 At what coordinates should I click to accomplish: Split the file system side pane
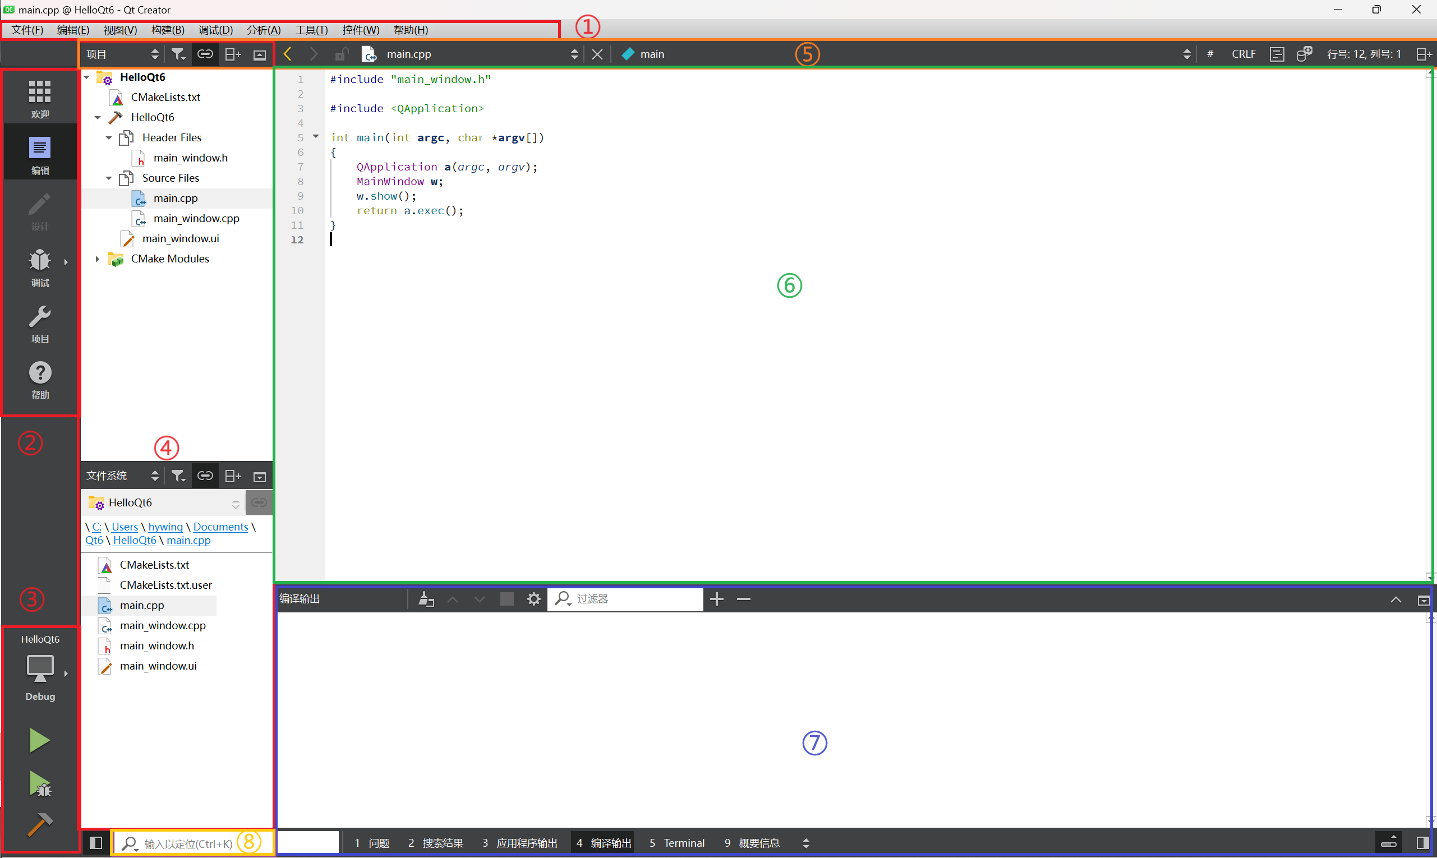[232, 476]
